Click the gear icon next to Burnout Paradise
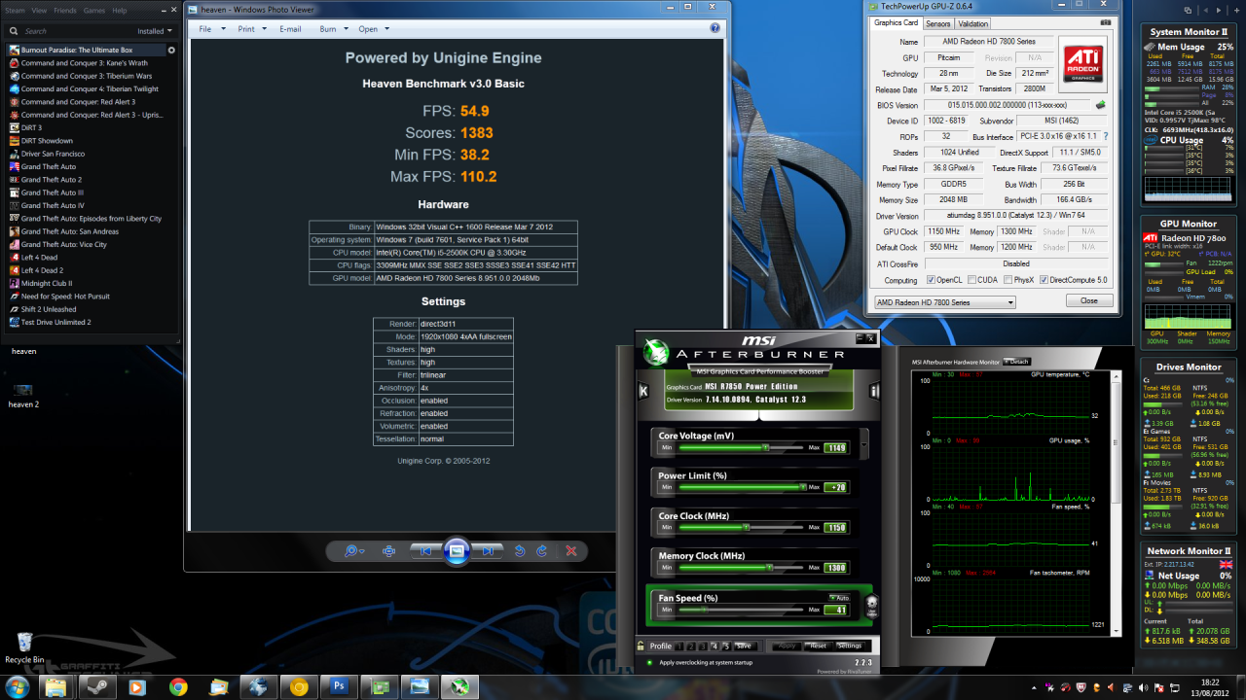This screenshot has height=700, width=1246. tap(172, 50)
